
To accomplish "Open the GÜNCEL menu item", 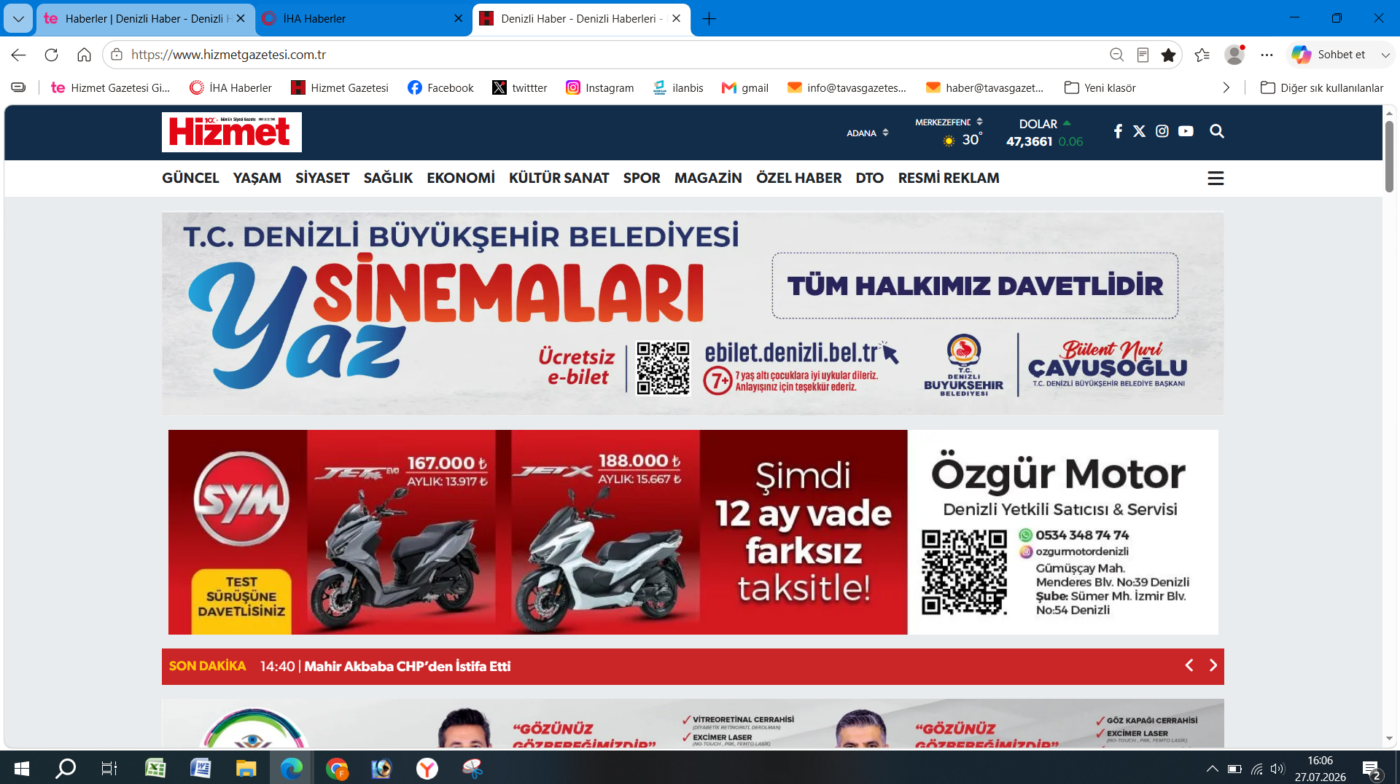I will [x=190, y=179].
